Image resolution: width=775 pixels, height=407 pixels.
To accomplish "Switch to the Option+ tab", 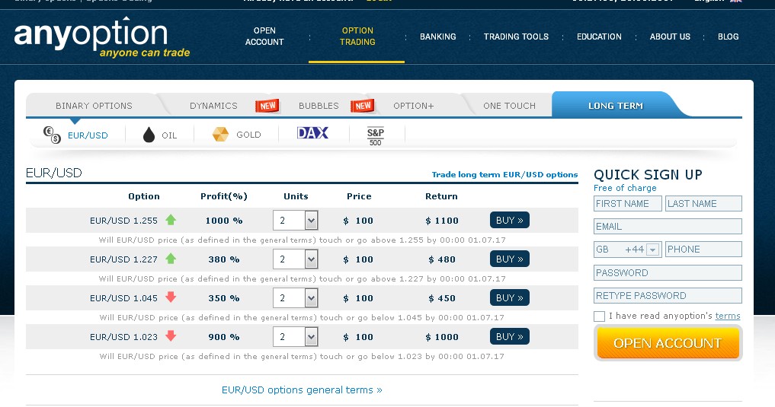I will 414,106.
